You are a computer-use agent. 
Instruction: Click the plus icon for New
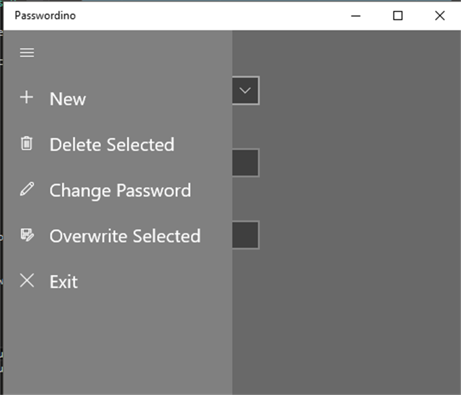click(x=26, y=98)
